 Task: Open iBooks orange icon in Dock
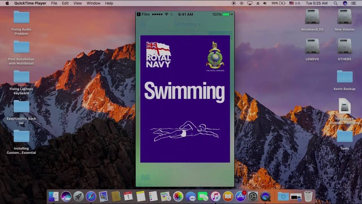point(228,196)
